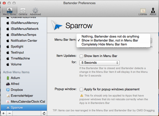Click the EvernoteHelper icon
The height and width of the screenshot is (116, 159).
8,96
